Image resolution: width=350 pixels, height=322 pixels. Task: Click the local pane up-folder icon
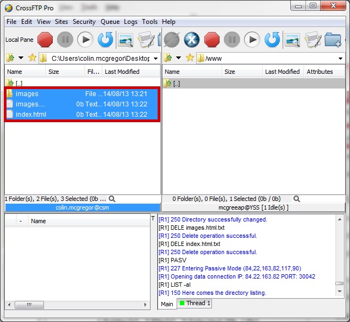10,58
